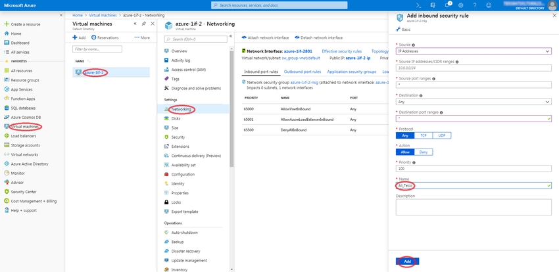Click the Source IP addresses/CIDR ranges field
This screenshot has width=559, height=272.
[x=473, y=68]
